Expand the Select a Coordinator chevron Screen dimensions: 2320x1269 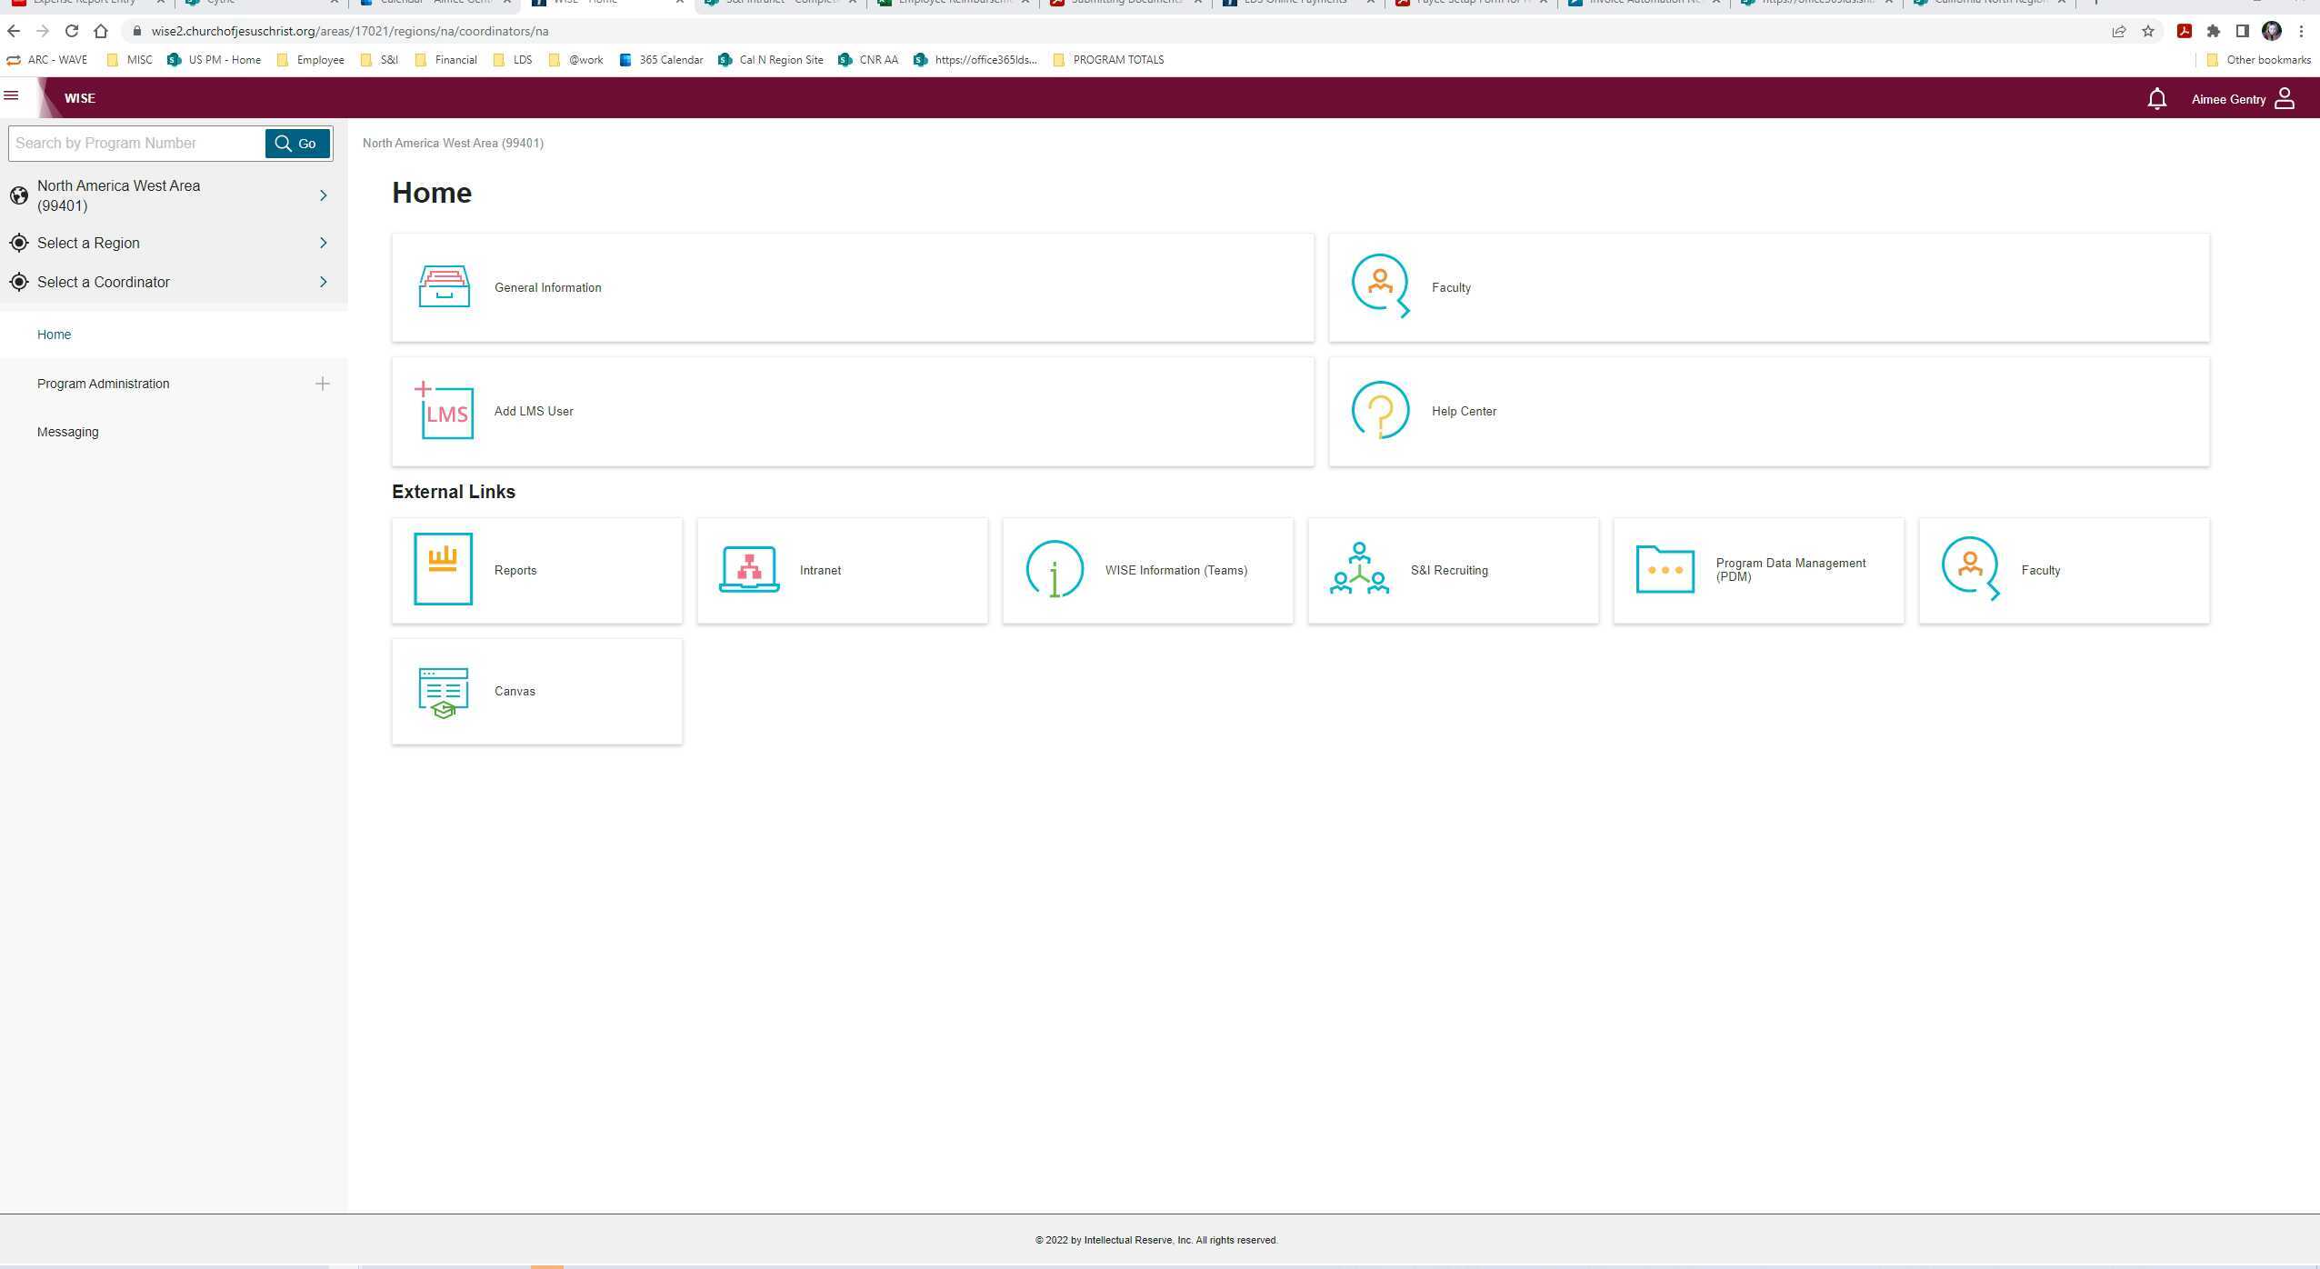point(323,282)
